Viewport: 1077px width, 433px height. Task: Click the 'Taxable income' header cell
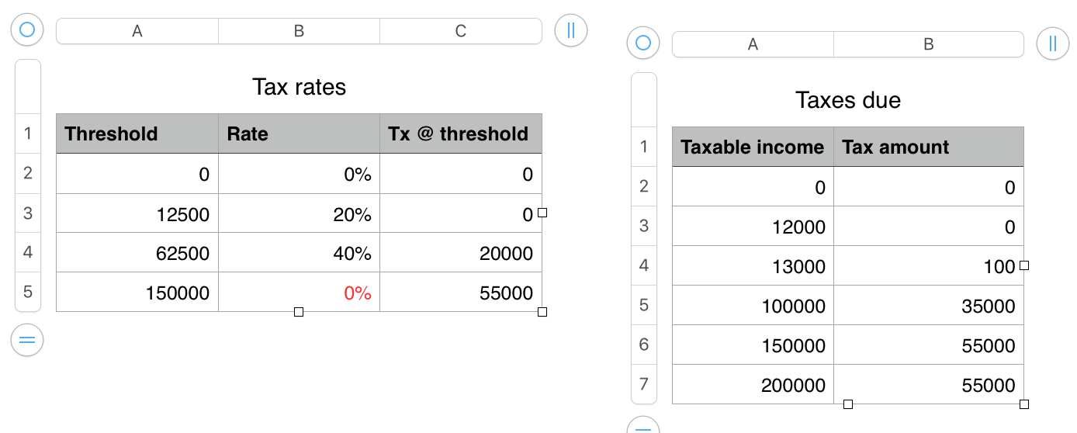coord(753,147)
